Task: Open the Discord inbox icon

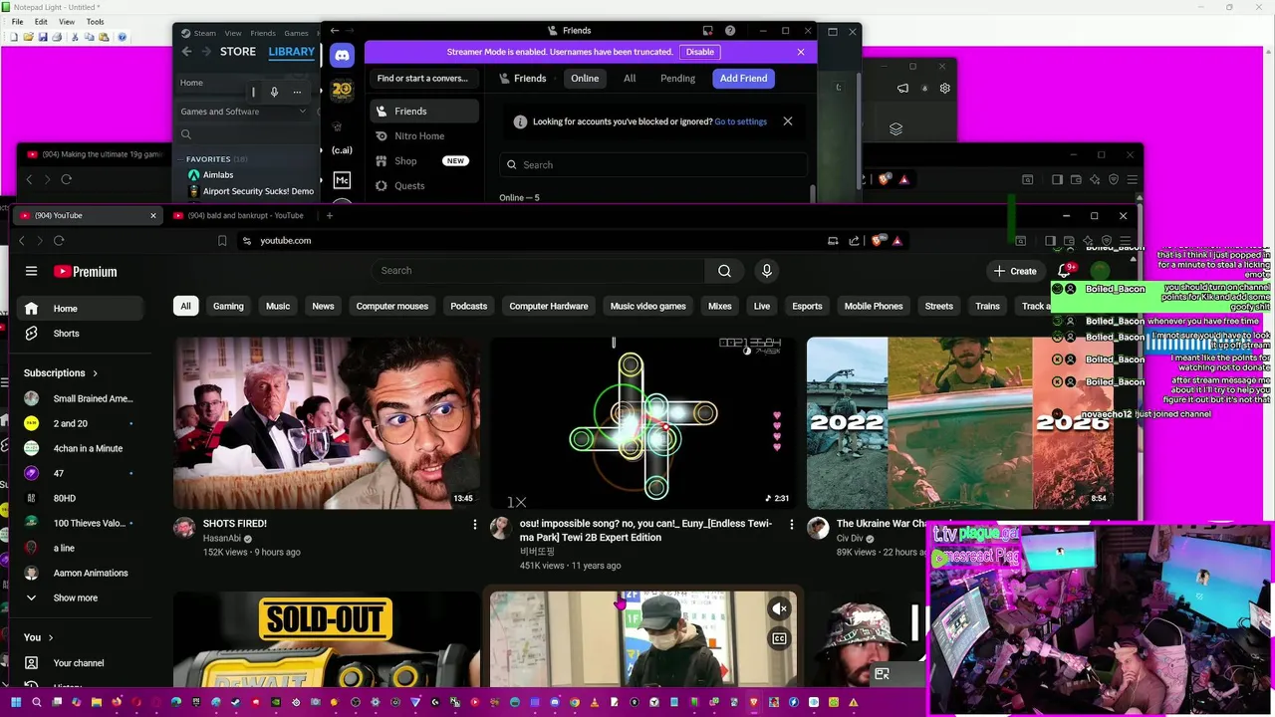Action: tap(707, 31)
